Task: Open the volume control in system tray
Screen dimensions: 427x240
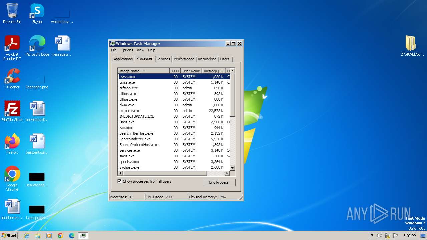Action: (379, 236)
